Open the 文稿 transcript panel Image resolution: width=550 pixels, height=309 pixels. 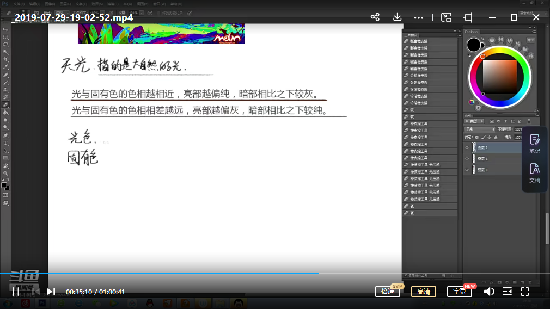click(x=535, y=174)
